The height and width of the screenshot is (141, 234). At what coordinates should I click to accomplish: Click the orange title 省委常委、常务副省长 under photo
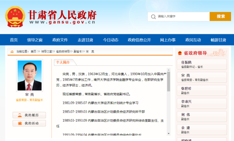click(30, 100)
